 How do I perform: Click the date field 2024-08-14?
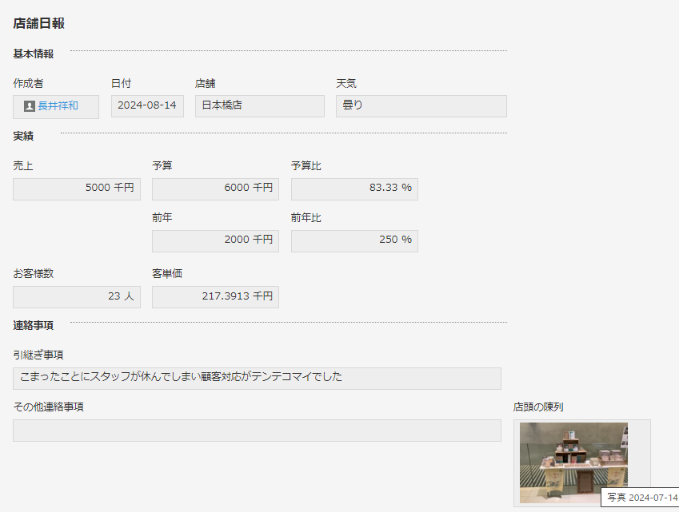click(x=147, y=106)
